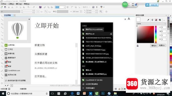
Task: Open the Need Help sidebar item
Action: click(x=10, y=58)
